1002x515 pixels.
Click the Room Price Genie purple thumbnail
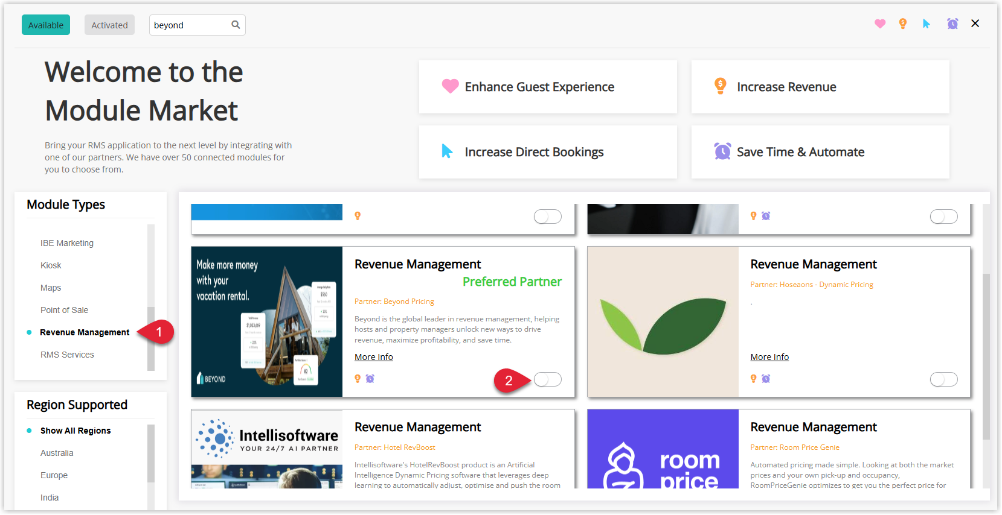[663, 449]
